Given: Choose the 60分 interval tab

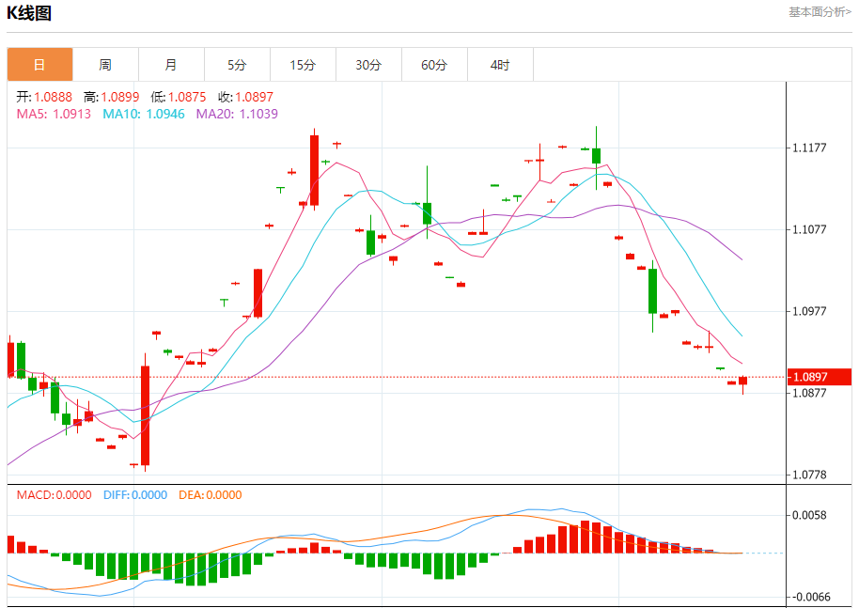Looking at the screenshot, I should [434, 65].
